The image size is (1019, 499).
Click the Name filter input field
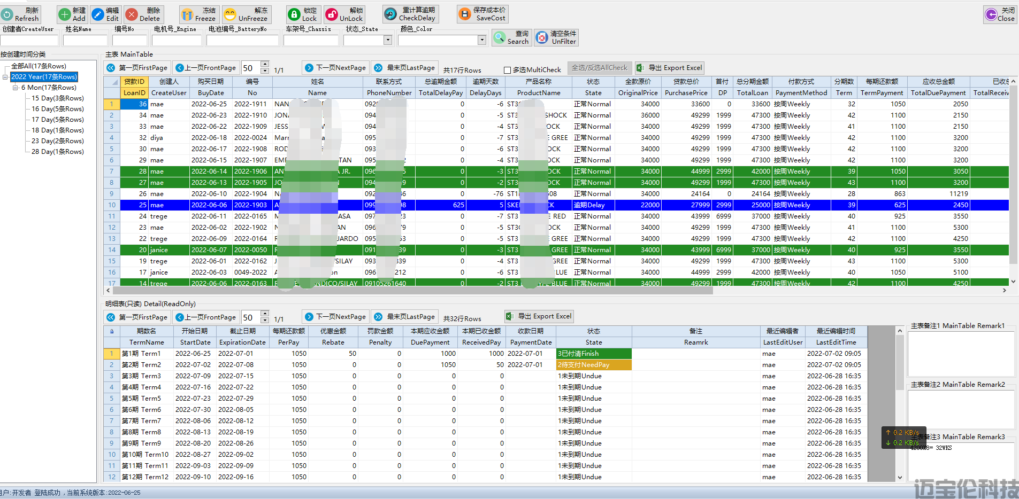[85, 40]
